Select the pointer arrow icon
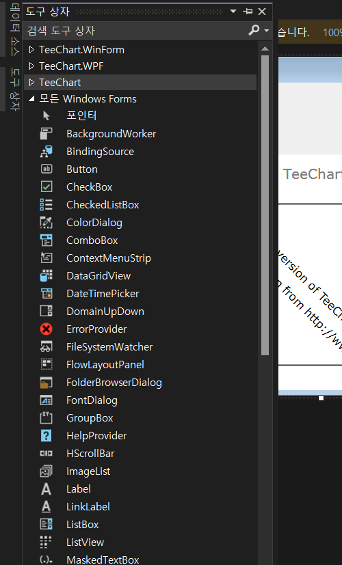Image resolution: width=342 pixels, height=565 pixels. point(47,115)
